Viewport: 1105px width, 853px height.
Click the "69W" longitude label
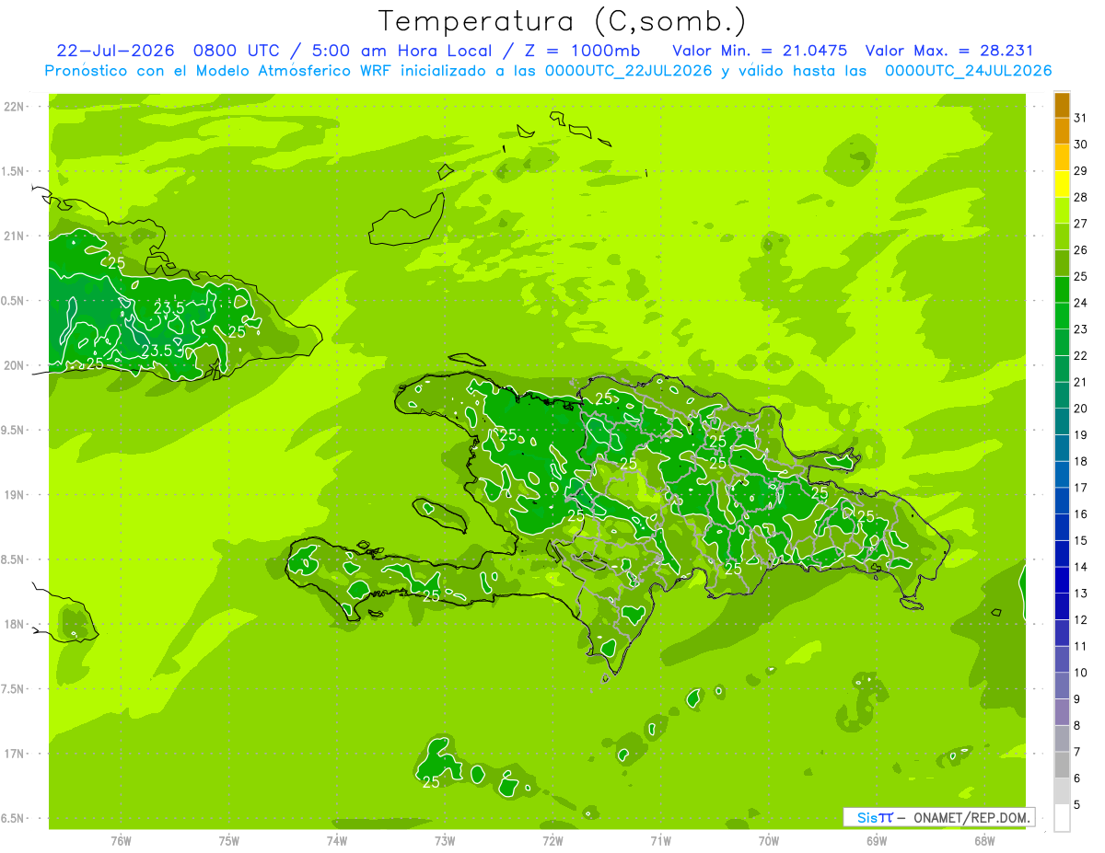(x=877, y=841)
